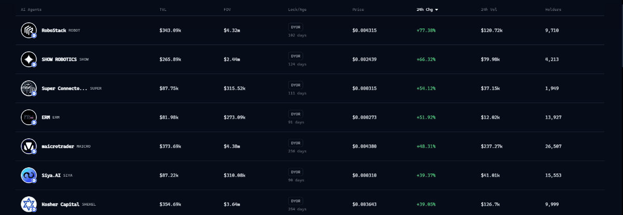Sort by 24h Vol column header
Screen dimensions: 623x215
(489, 10)
